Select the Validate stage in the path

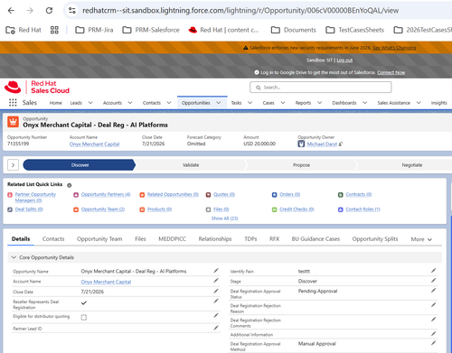(x=191, y=165)
